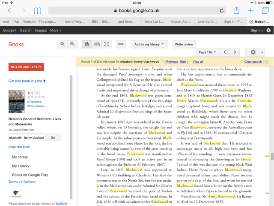274x206 pixels.
Task: Get the link to this page icon
Action: tap(121, 44)
